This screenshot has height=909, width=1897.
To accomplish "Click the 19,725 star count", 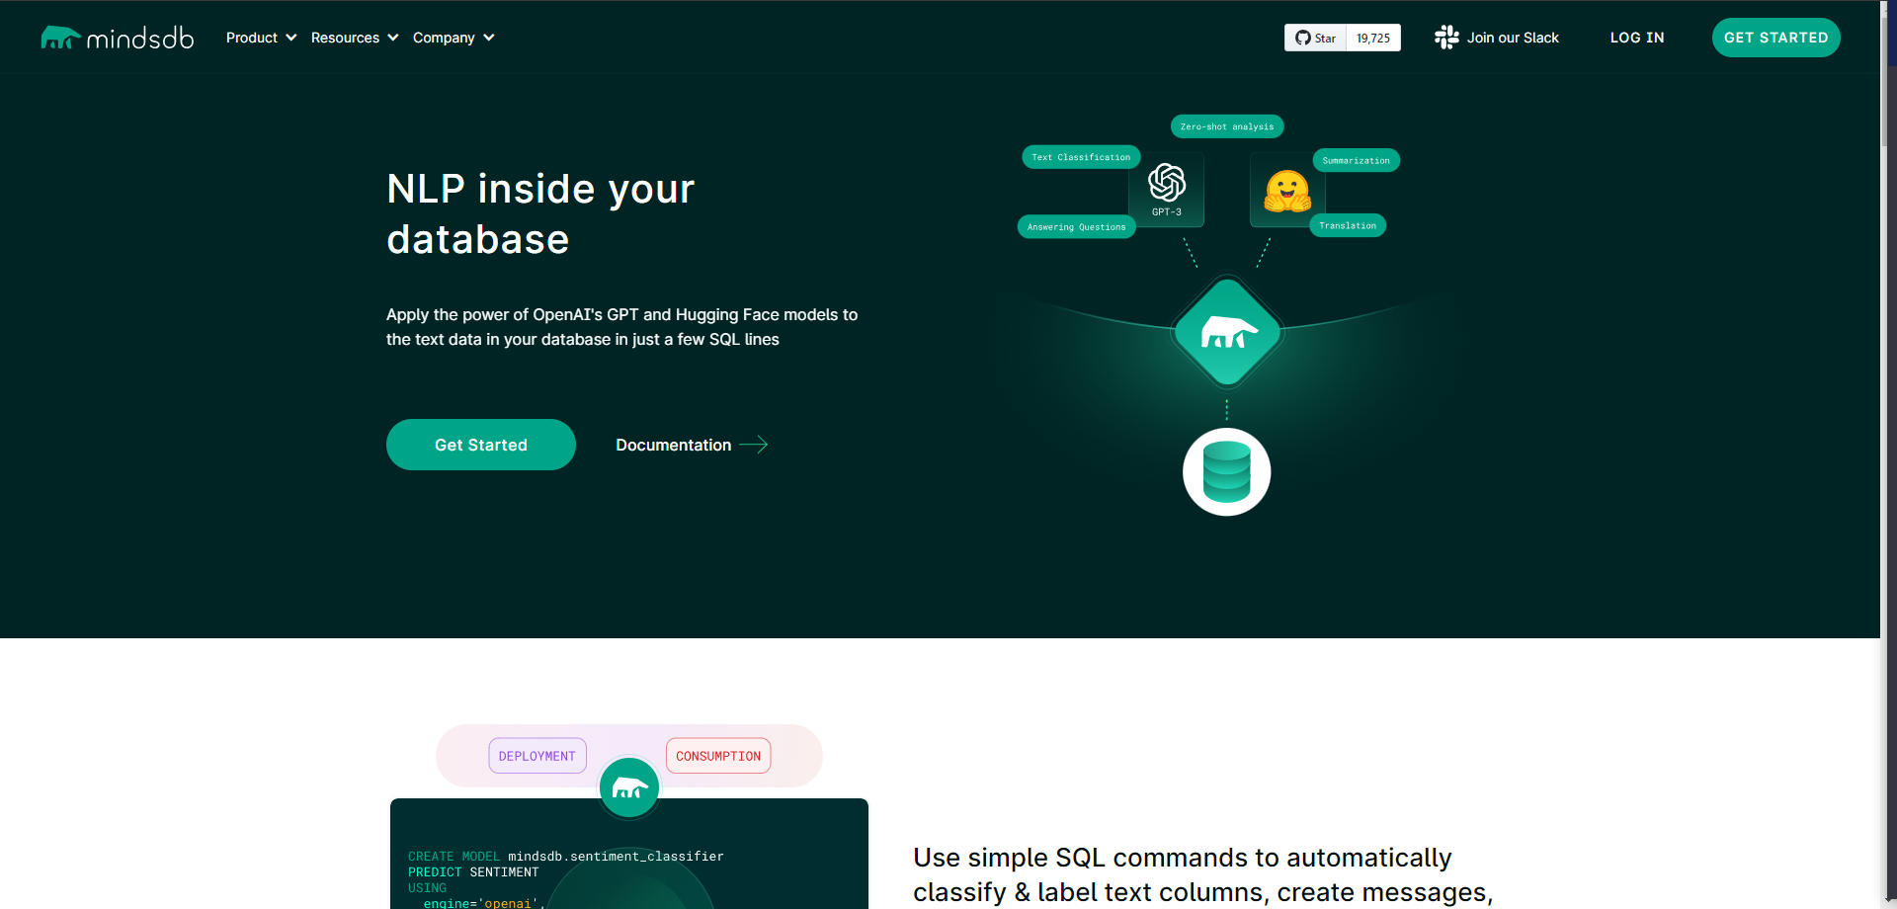I will (1373, 38).
